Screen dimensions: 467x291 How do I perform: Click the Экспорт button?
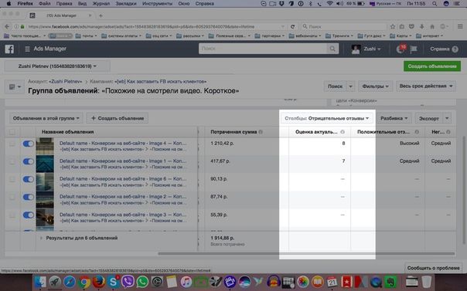(429, 118)
